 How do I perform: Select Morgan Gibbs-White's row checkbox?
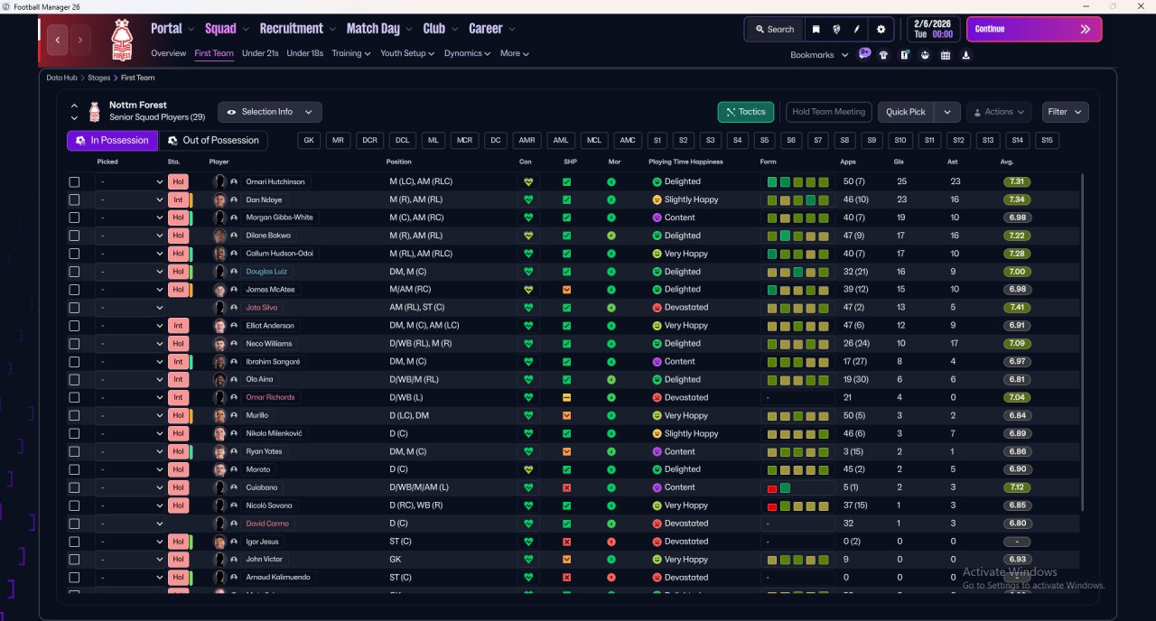(x=74, y=218)
